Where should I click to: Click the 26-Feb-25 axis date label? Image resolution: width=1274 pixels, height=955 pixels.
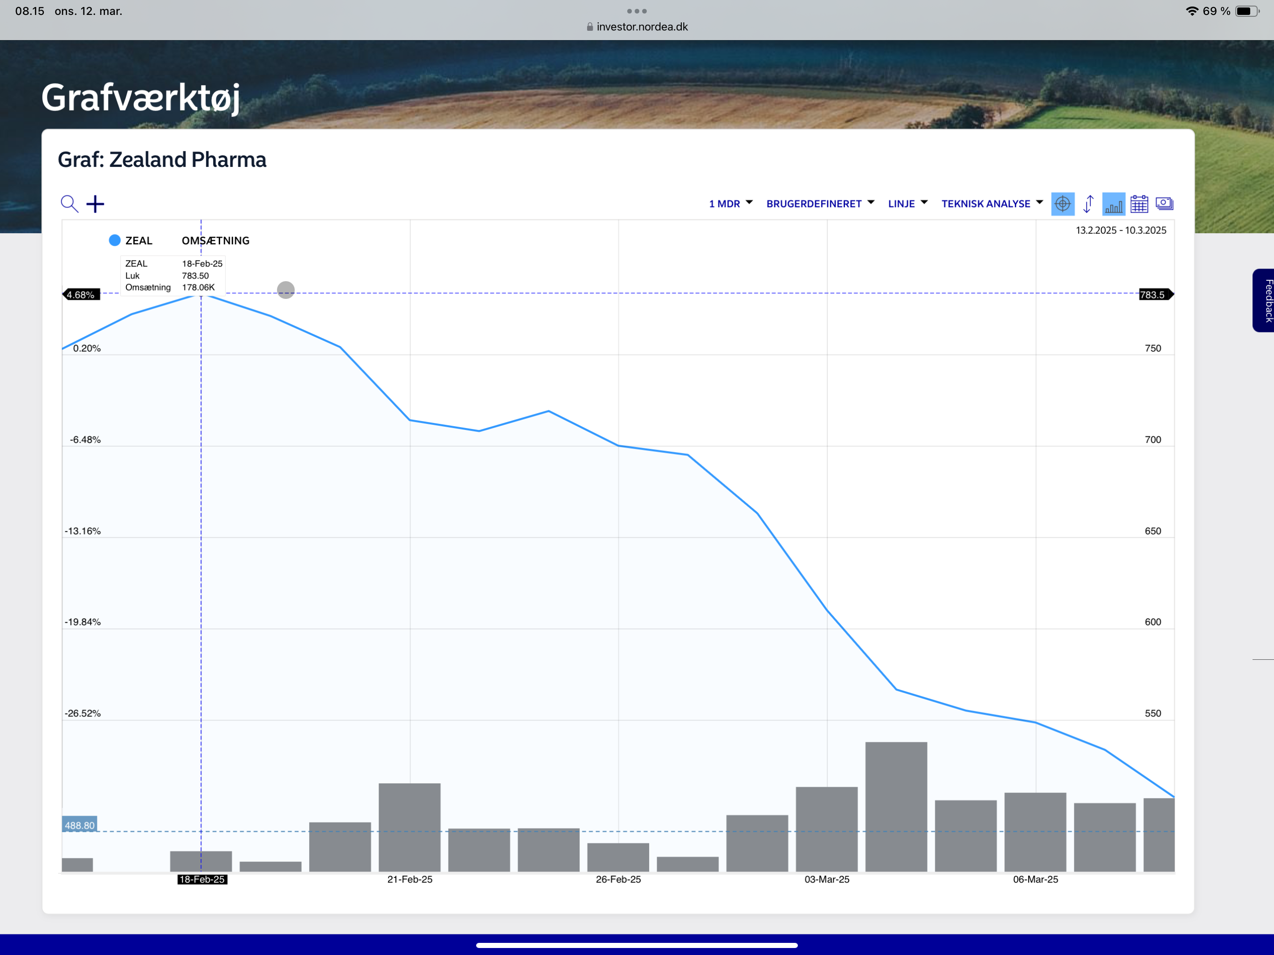pos(618,879)
